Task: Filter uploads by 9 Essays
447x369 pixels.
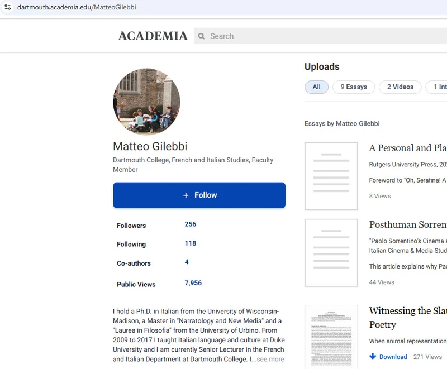Action: point(354,87)
